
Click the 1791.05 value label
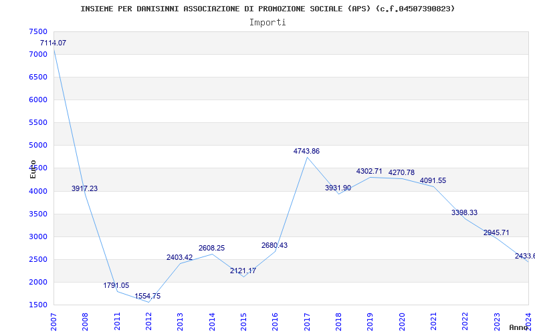(x=116, y=285)
